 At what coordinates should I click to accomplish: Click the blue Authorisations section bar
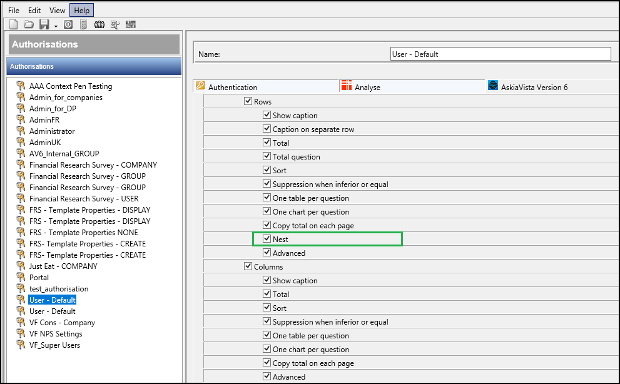pyautogui.click(x=94, y=66)
